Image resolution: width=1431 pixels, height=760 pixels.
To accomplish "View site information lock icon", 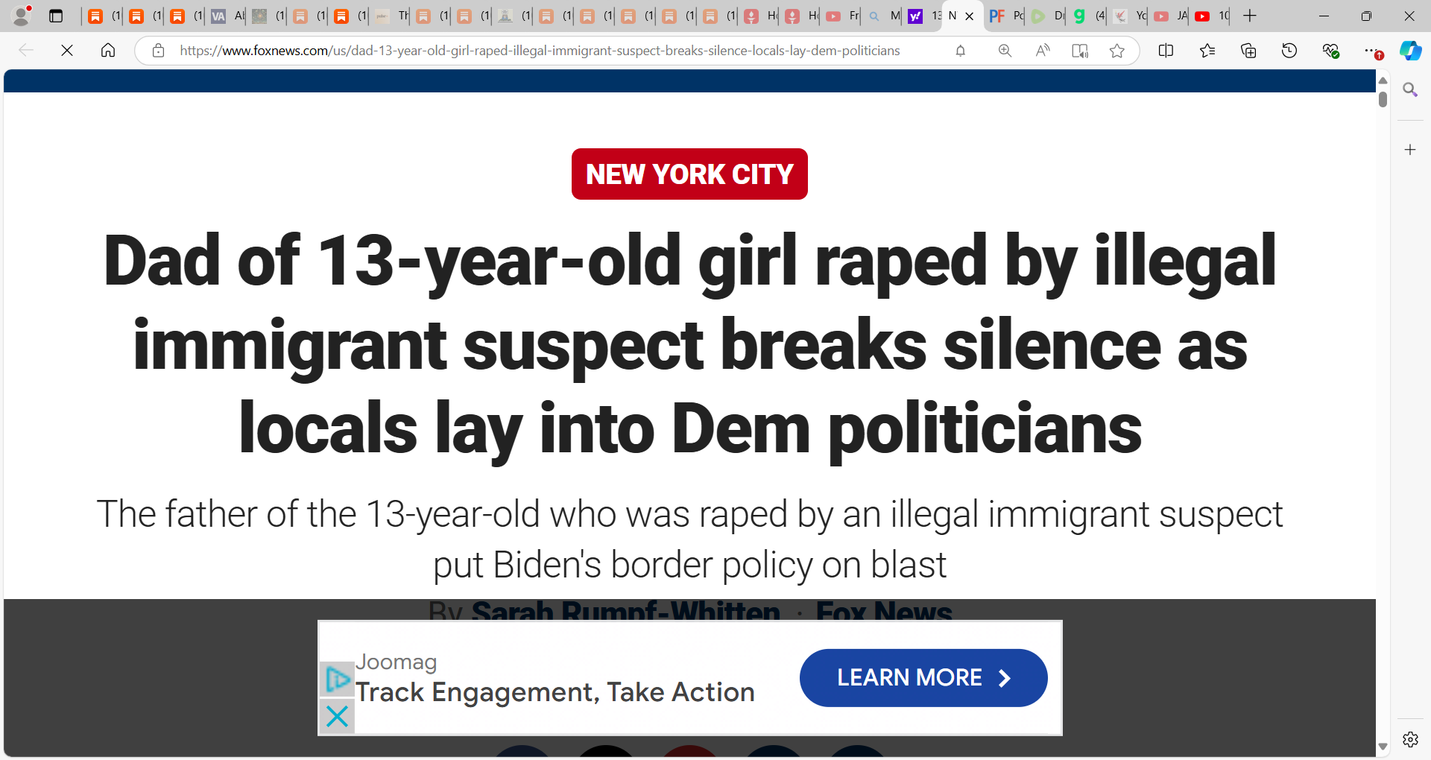I will 158,51.
